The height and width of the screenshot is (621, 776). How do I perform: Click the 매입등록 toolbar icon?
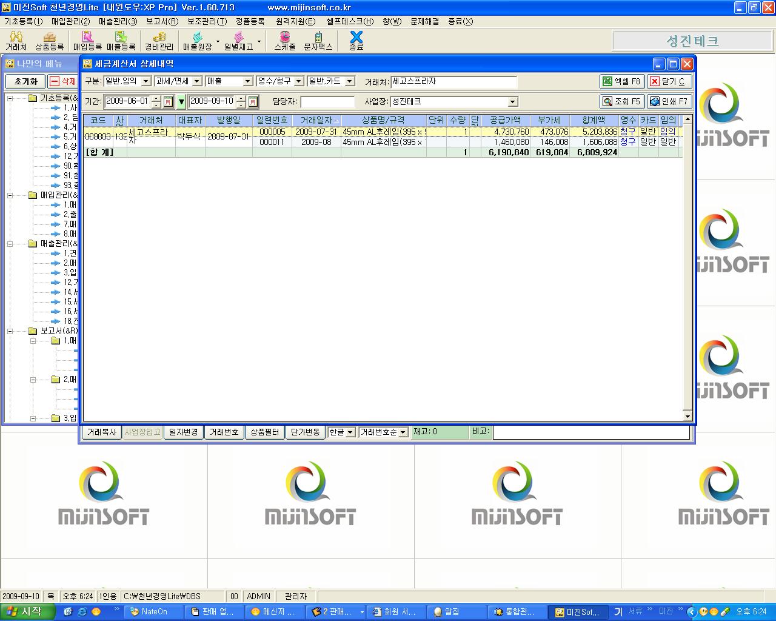87,41
